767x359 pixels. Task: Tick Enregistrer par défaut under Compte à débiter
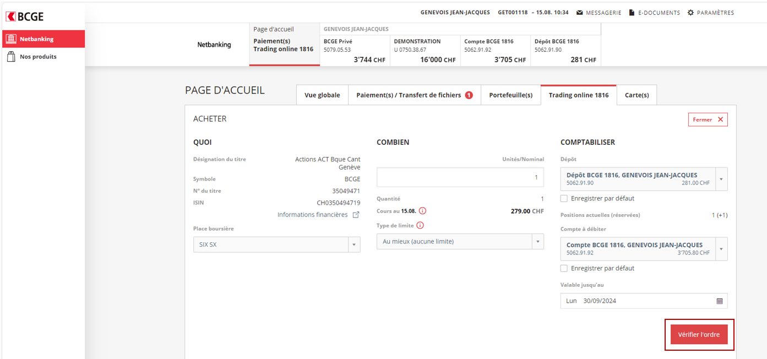(564, 268)
